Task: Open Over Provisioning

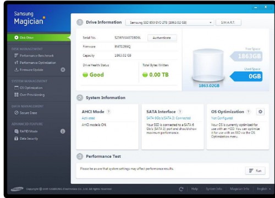Action: (32, 95)
